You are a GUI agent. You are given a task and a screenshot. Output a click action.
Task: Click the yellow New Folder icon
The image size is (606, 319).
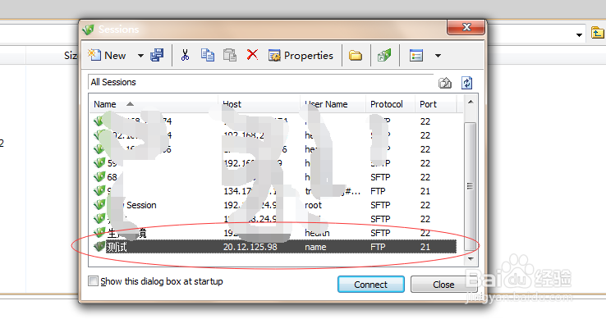pos(356,56)
